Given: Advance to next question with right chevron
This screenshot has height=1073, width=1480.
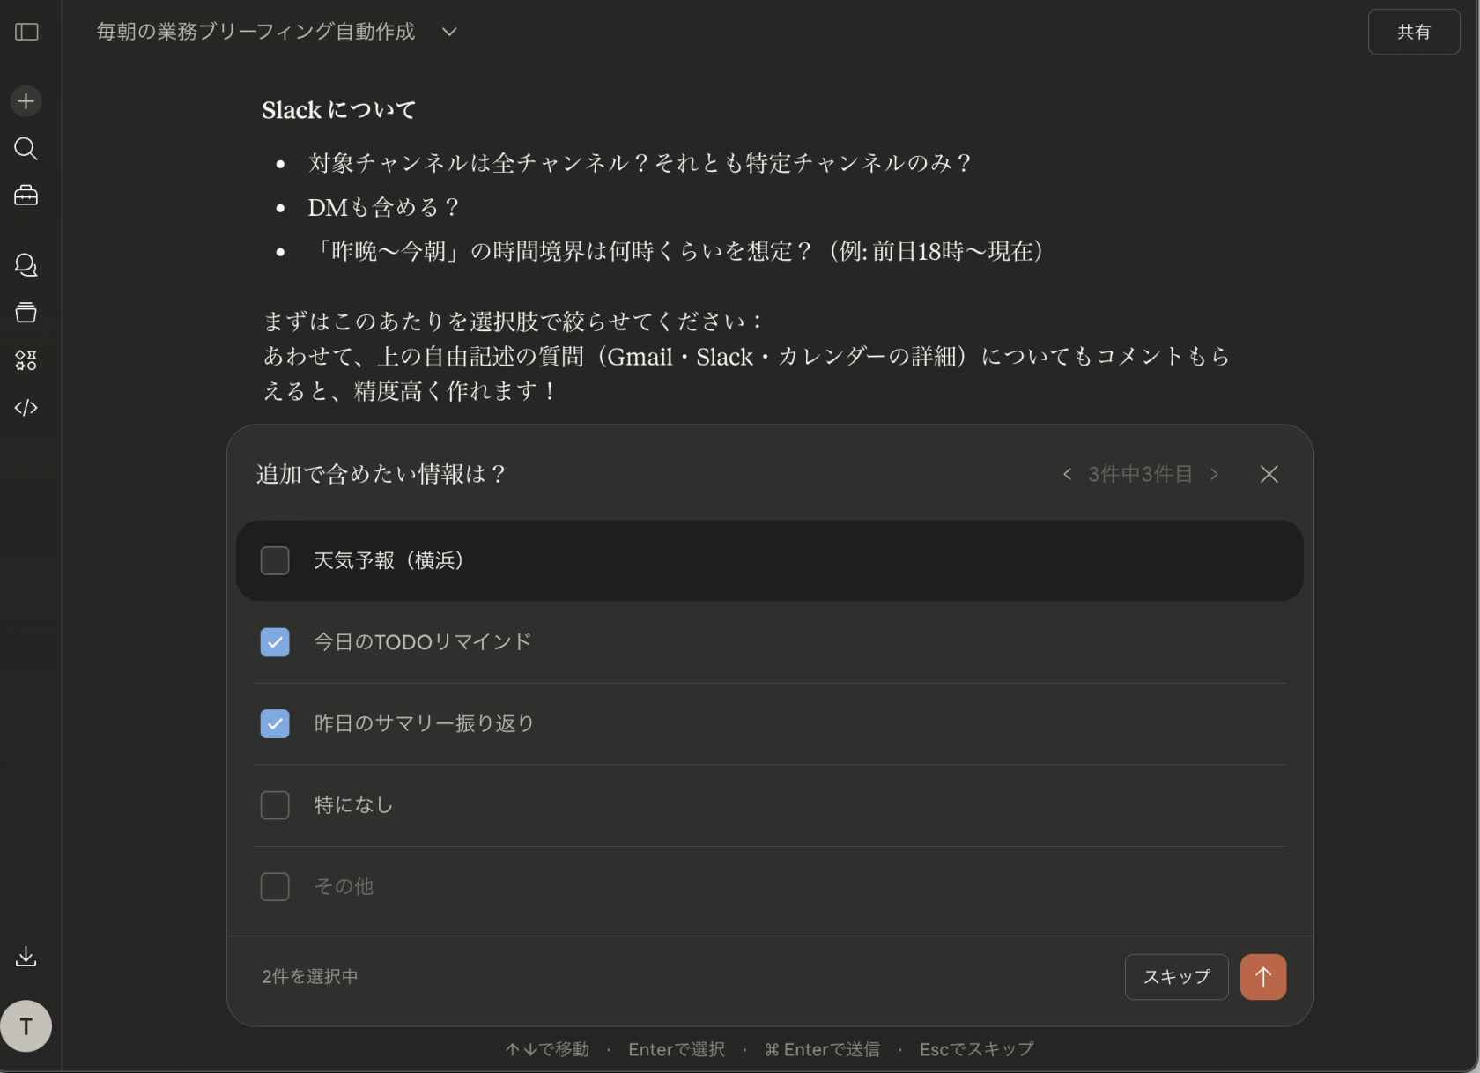Looking at the screenshot, I should tap(1214, 474).
